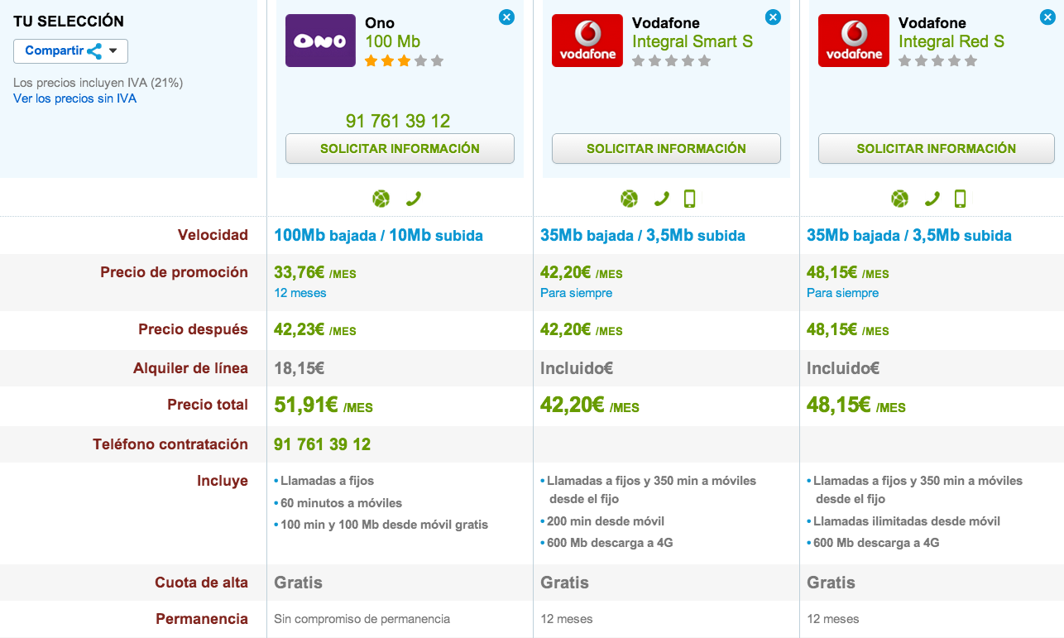Click the Permanencia row label
This screenshot has height=638, width=1064.
(x=202, y=619)
